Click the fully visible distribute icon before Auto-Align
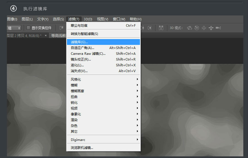This screenshot has height=158, width=248. point(149,28)
